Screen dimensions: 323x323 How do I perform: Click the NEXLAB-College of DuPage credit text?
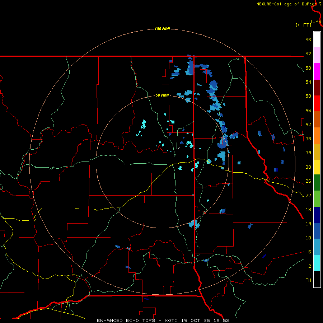pyautogui.click(x=287, y=4)
